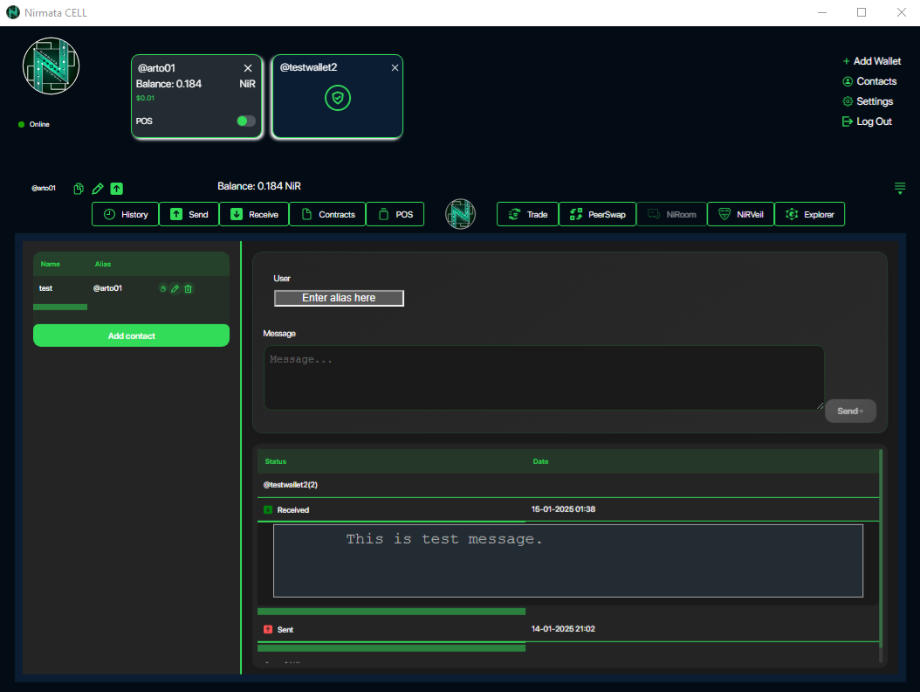The height and width of the screenshot is (692, 920).
Task: Close the @arto01 wallet card
Action: pos(248,68)
